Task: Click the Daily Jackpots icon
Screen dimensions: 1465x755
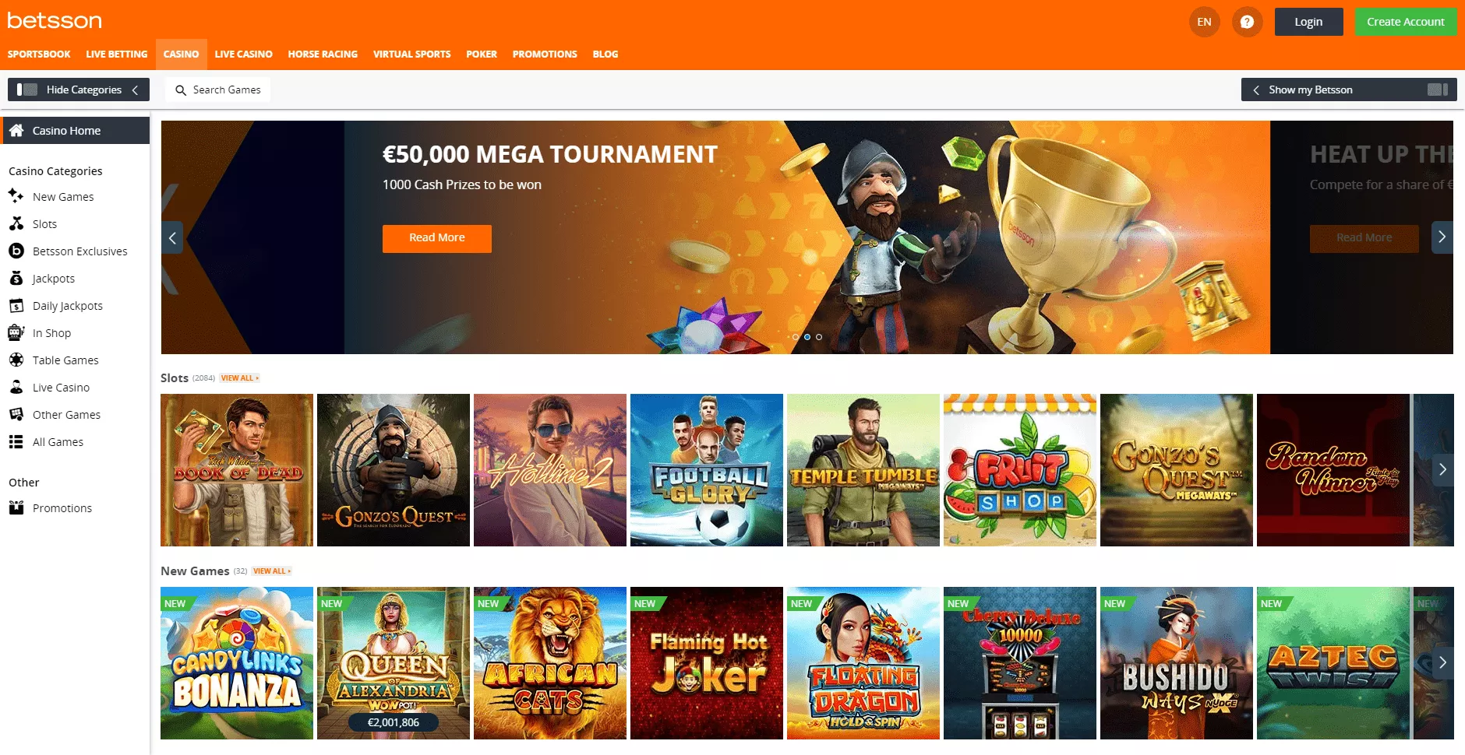Action: click(16, 305)
